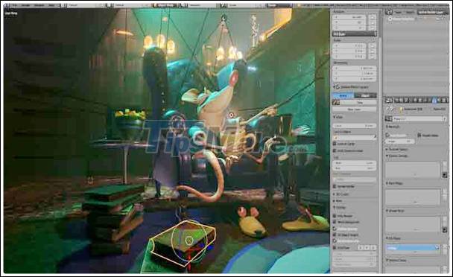Open the Outliner View menu
Screen dimensions: 453x277
pos(398,12)
